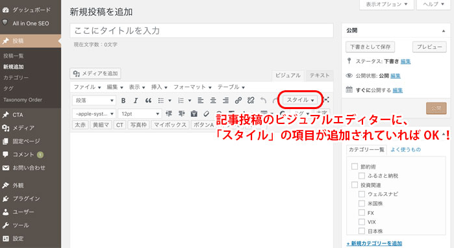The width and height of the screenshot is (454, 248).
Task: Check the 節約術 category
Action: click(x=355, y=166)
